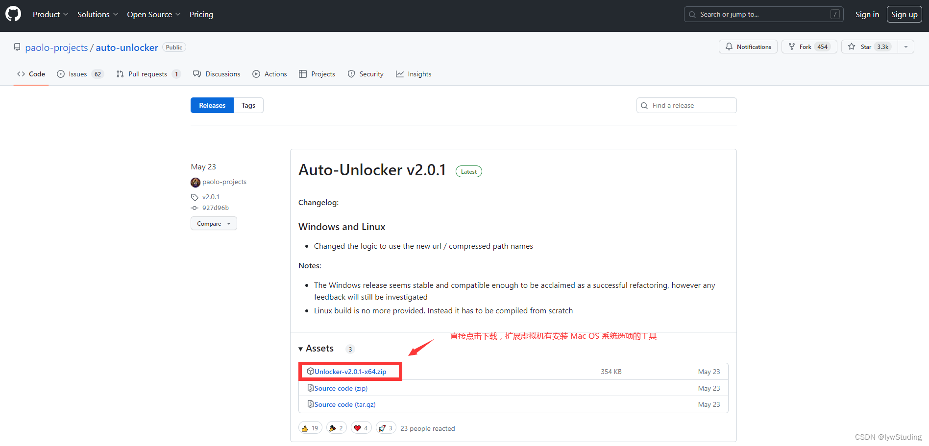Image resolution: width=929 pixels, height=446 pixels.
Task: Open the v2.0.1 tag link
Action: click(x=211, y=197)
